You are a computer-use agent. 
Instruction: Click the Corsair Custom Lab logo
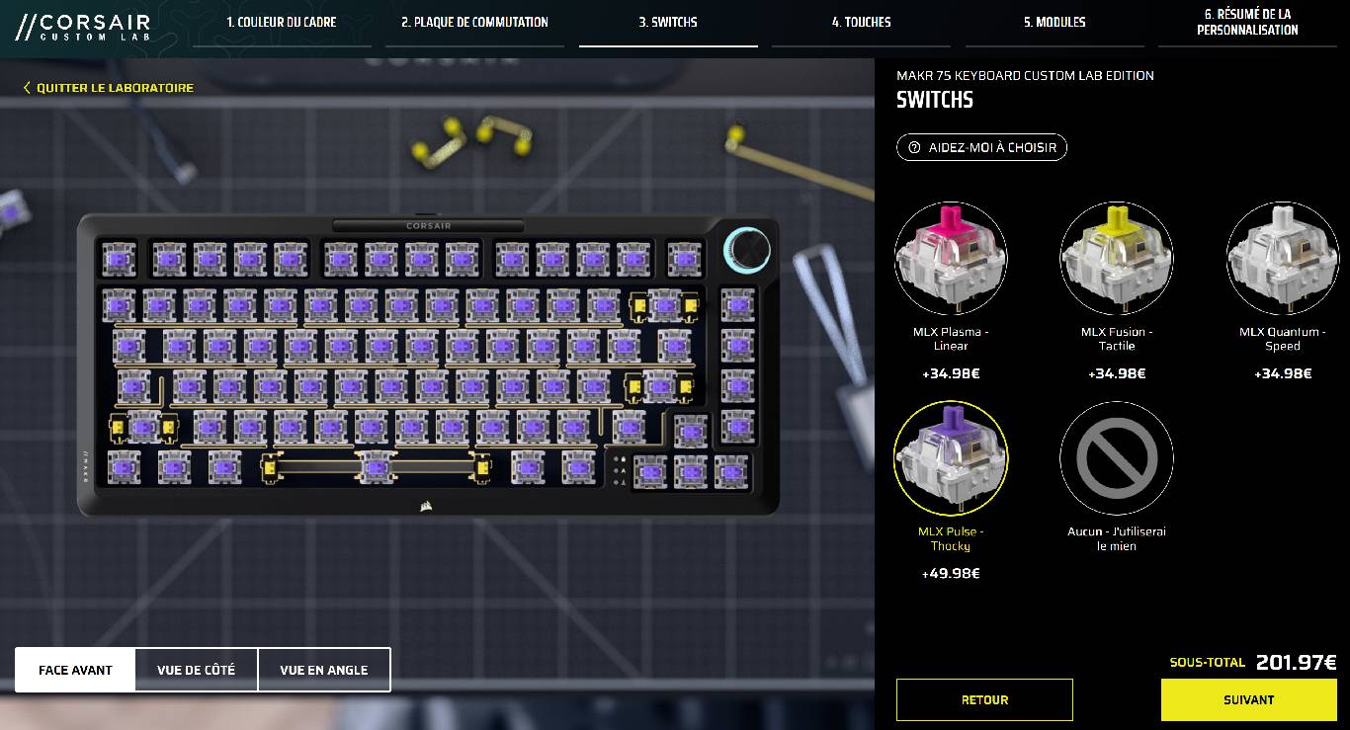(x=82, y=26)
